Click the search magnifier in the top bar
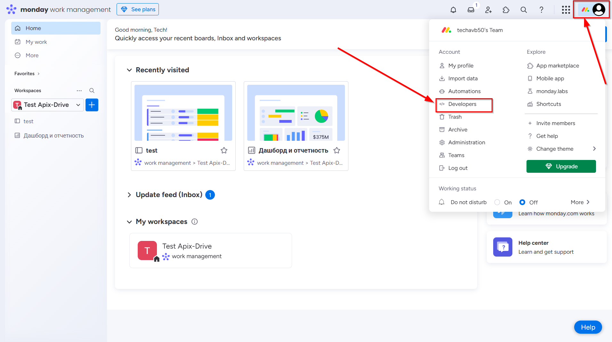612x342 pixels. 524,10
